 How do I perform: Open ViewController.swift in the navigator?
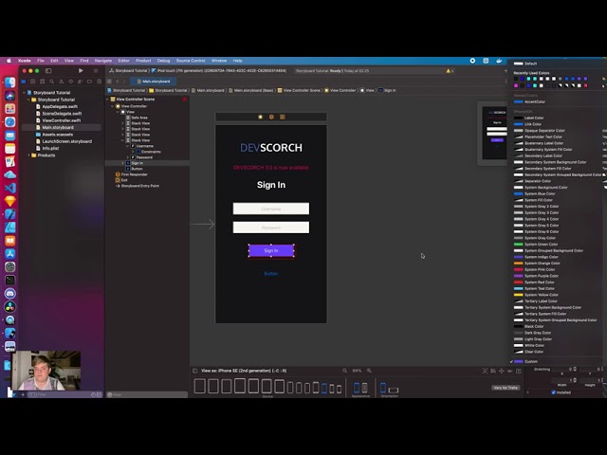coord(62,120)
